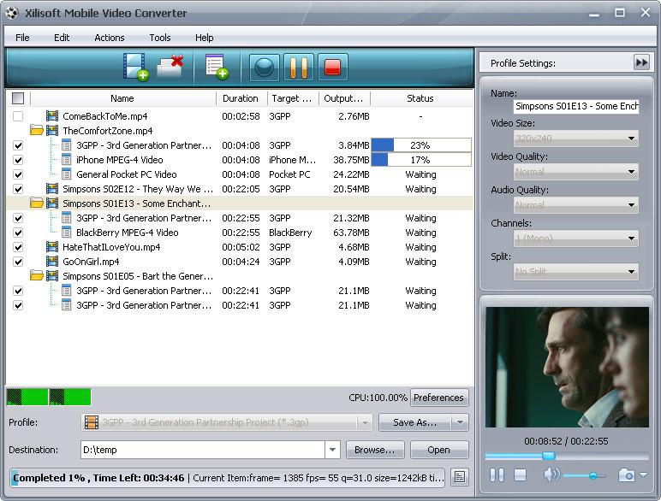Screen dimensions: 661x501
Task: Collapse Profile Settings panel with double-arrow icon
Action: [x=641, y=62]
